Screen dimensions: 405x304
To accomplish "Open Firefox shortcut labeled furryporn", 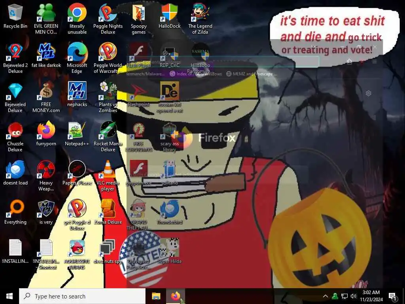I will click(46, 134).
